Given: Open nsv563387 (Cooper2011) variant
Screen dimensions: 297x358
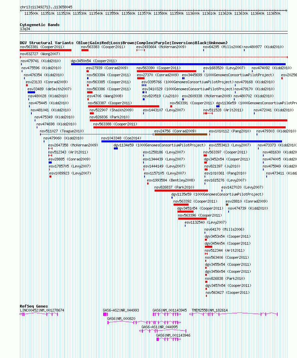Looking at the screenshot, I should (110, 103).
